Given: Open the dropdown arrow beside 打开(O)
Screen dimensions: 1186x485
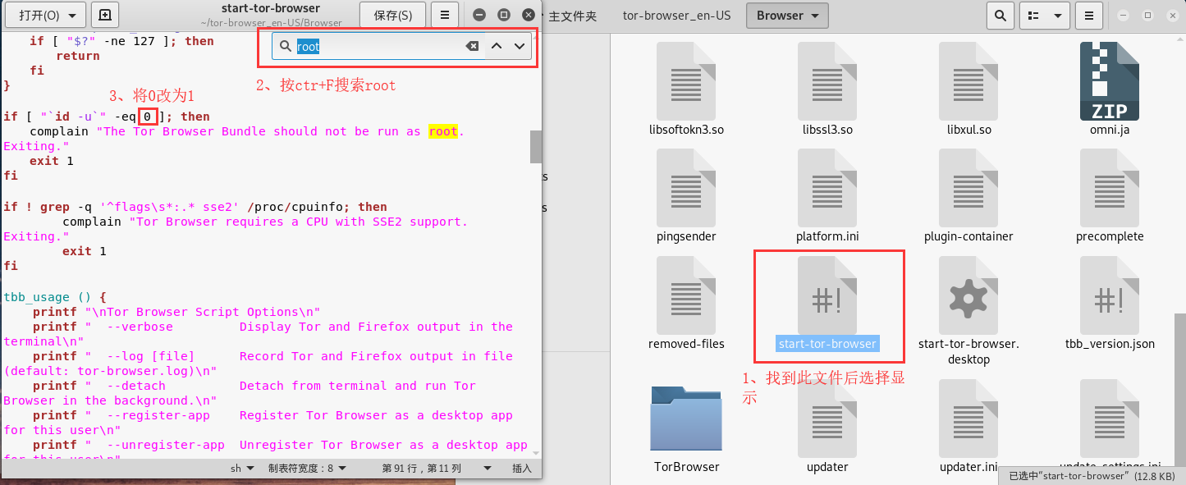Looking at the screenshot, I should (x=74, y=15).
